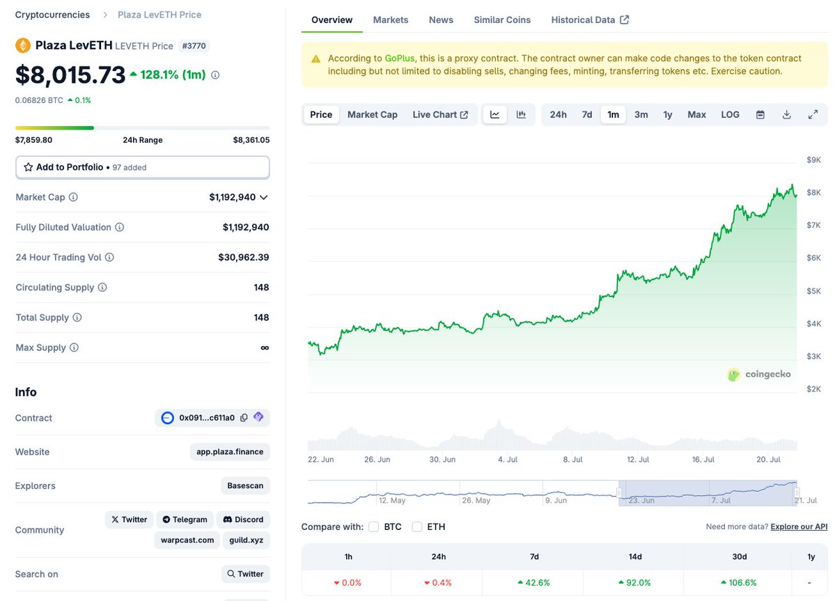This screenshot has height=601, width=835.
Task: Open the Historical Data tab
Action: [x=589, y=19]
